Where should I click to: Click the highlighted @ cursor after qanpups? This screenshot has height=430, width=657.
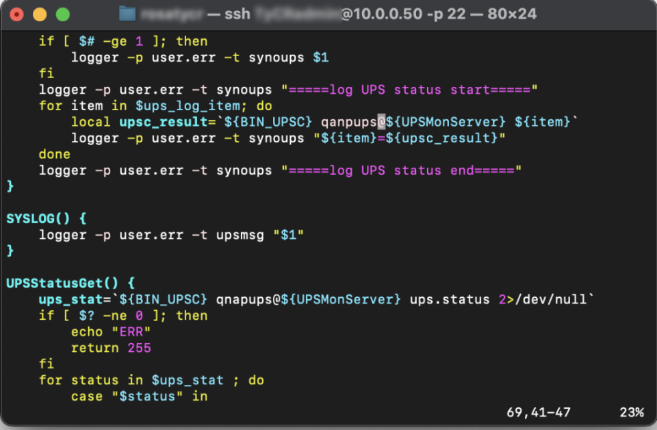(x=381, y=122)
